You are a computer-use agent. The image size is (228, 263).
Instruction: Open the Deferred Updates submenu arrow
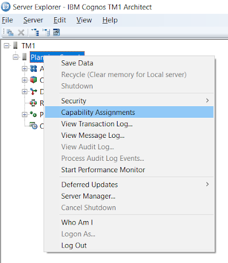click(207, 184)
